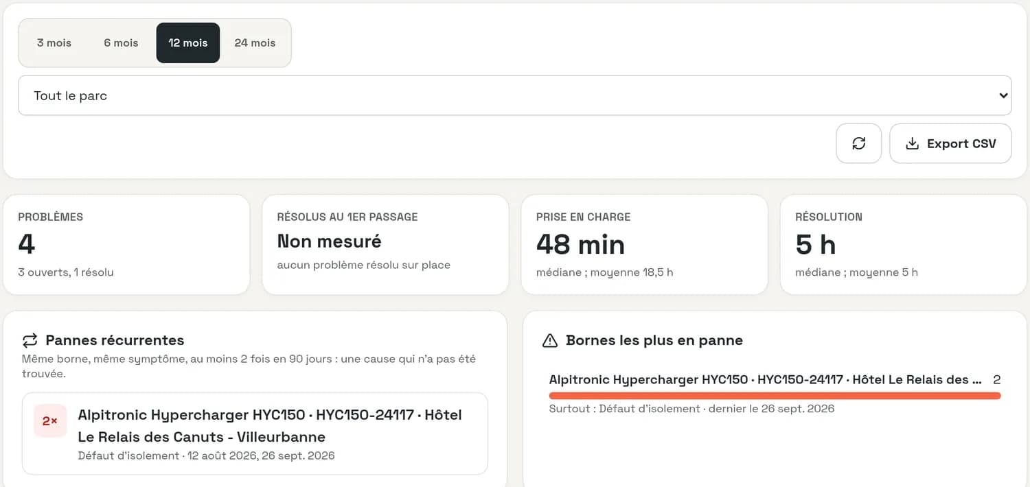Click the 'Pannes récurrentes' heading
Viewport: 1030px width, 487px height.
(115, 340)
